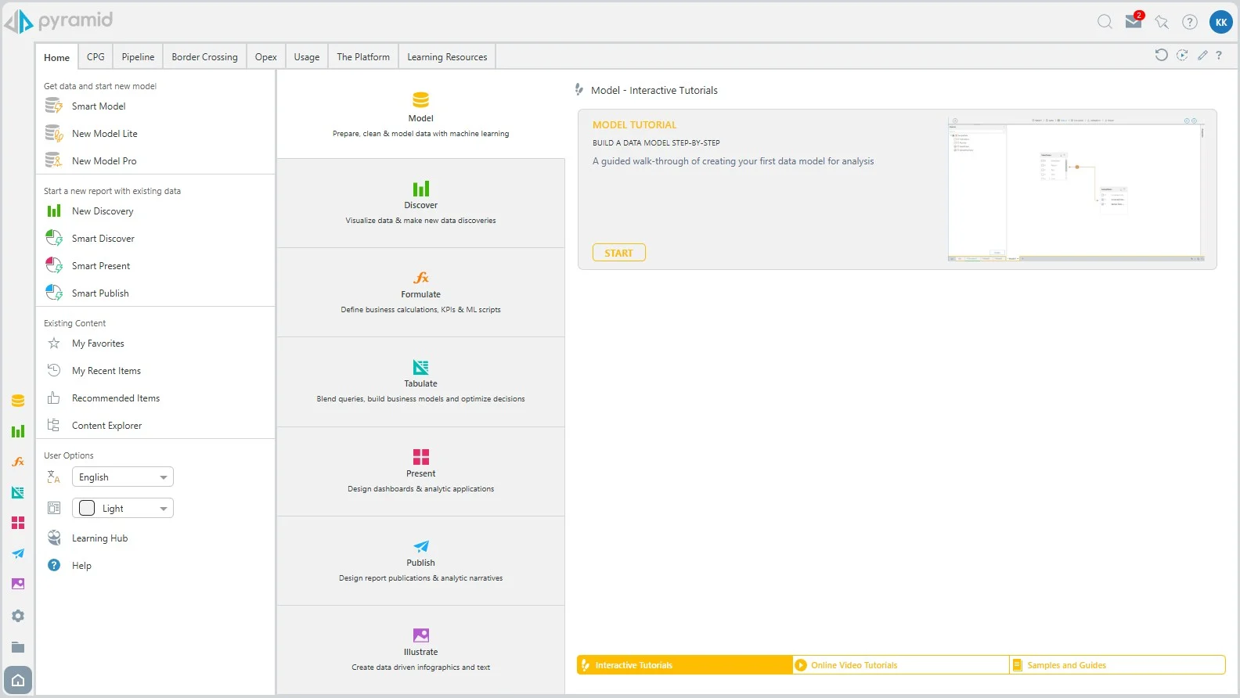Open Present from the left sidebar icon
The width and height of the screenshot is (1240, 698).
click(18, 523)
